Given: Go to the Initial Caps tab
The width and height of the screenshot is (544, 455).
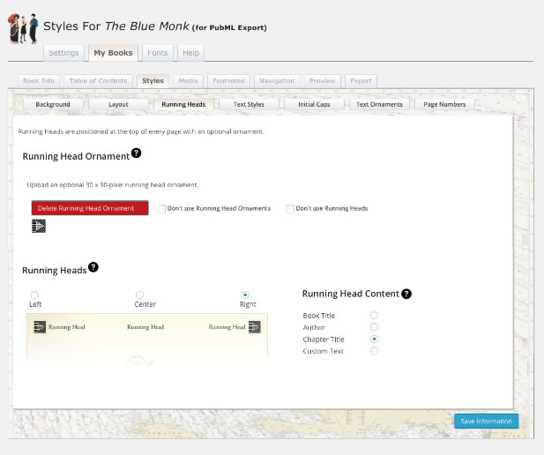Looking at the screenshot, I should (x=314, y=104).
